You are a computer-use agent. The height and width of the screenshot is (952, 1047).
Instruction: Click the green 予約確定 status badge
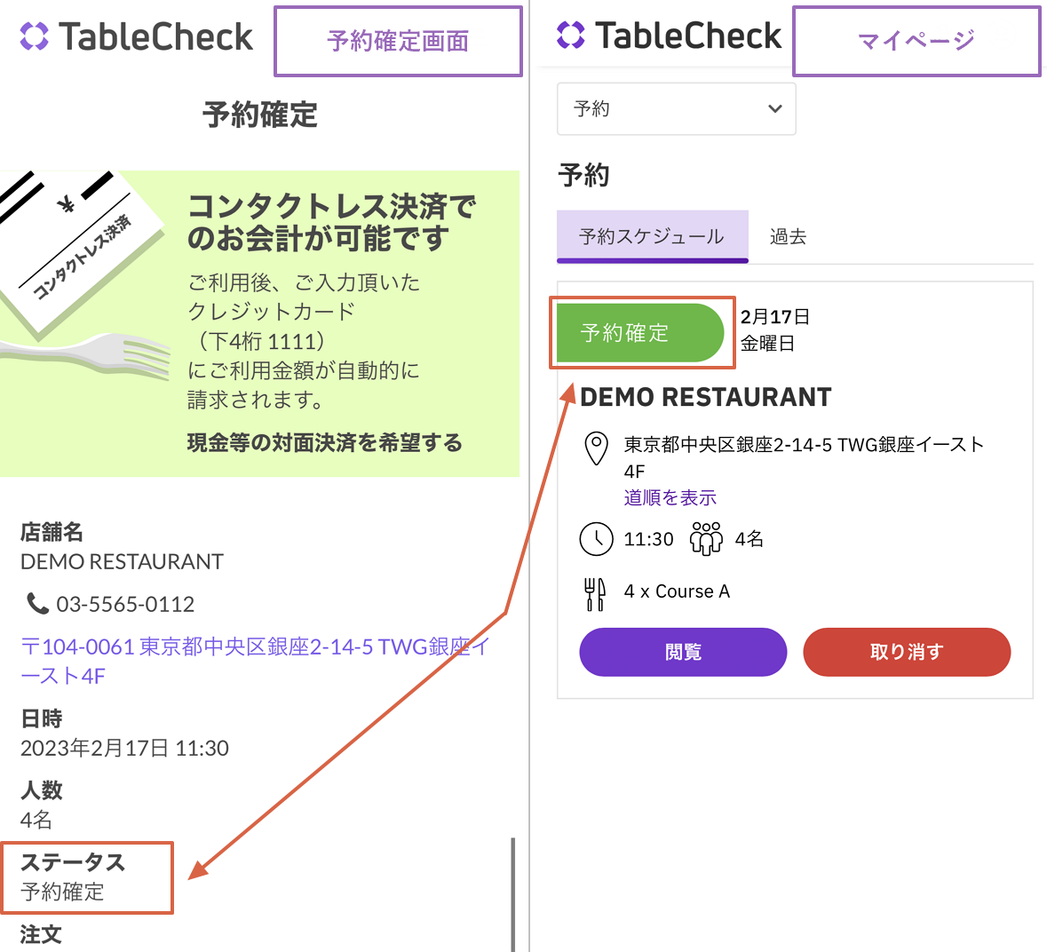[638, 333]
